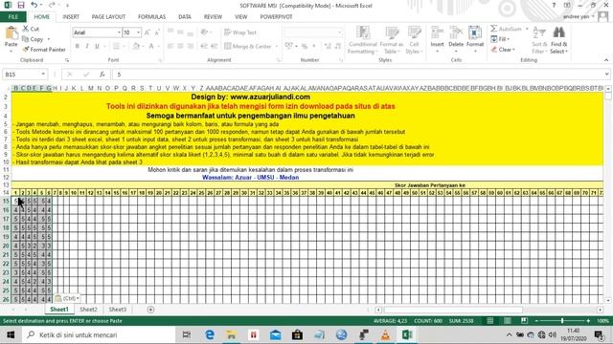Click Merge & Center button
The height and width of the screenshot is (344, 613).
tap(248, 47)
